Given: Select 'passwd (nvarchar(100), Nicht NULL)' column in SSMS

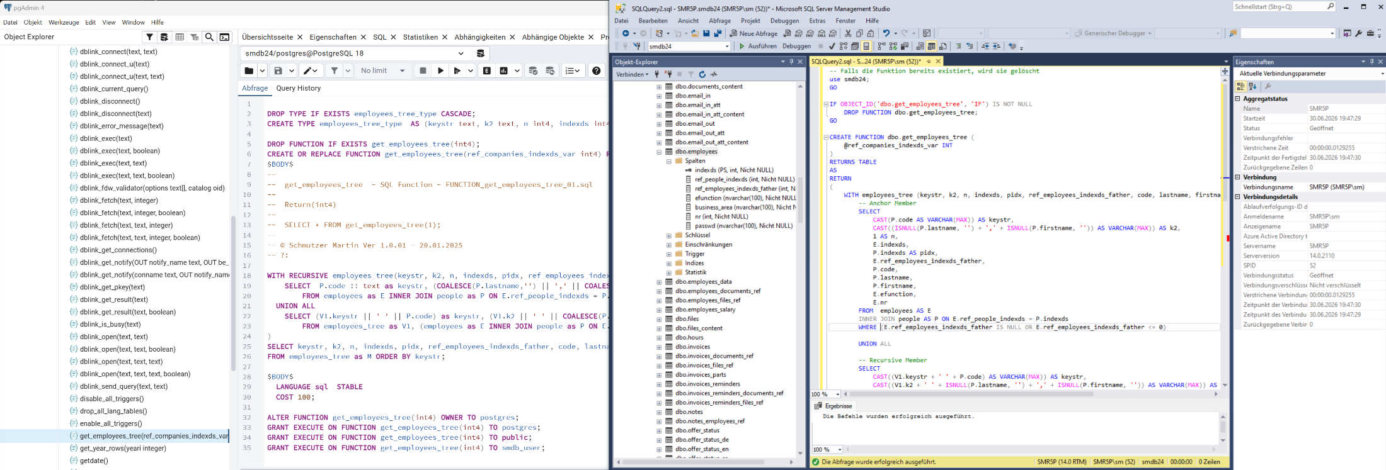Looking at the screenshot, I should (743, 226).
